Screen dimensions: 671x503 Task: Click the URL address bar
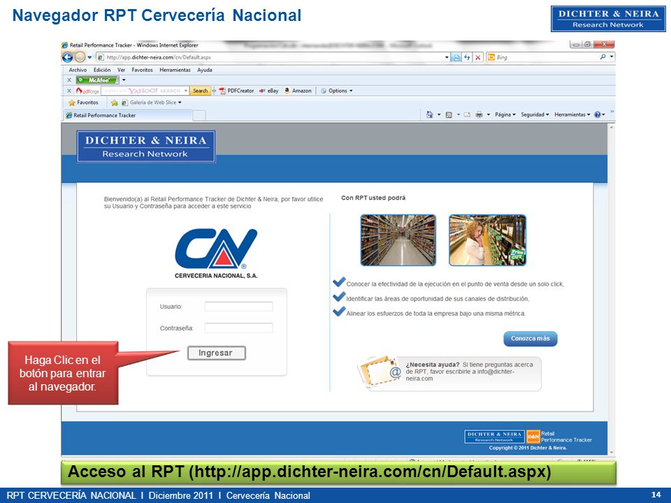274,57
